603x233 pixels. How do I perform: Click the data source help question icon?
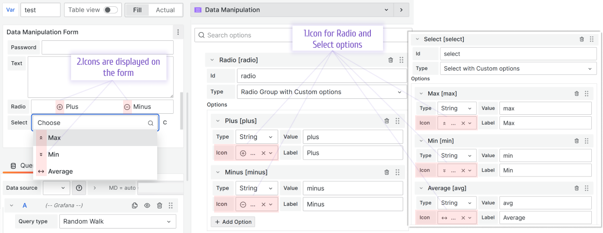[x=79, y=188]
